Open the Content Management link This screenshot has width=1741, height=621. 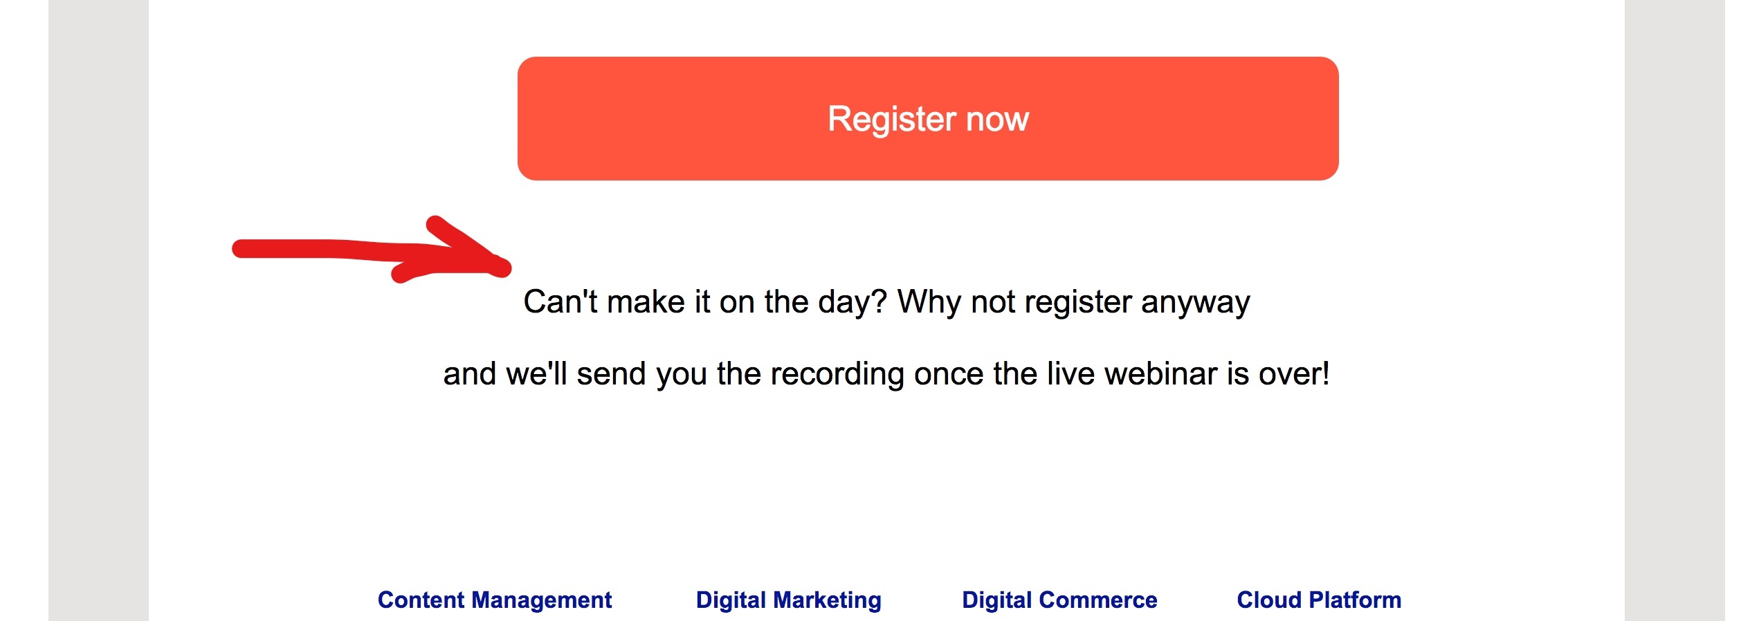(x=494, y=600)
